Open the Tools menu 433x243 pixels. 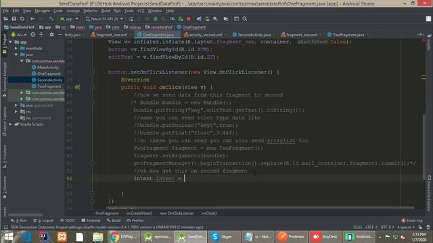pos(129,11)
